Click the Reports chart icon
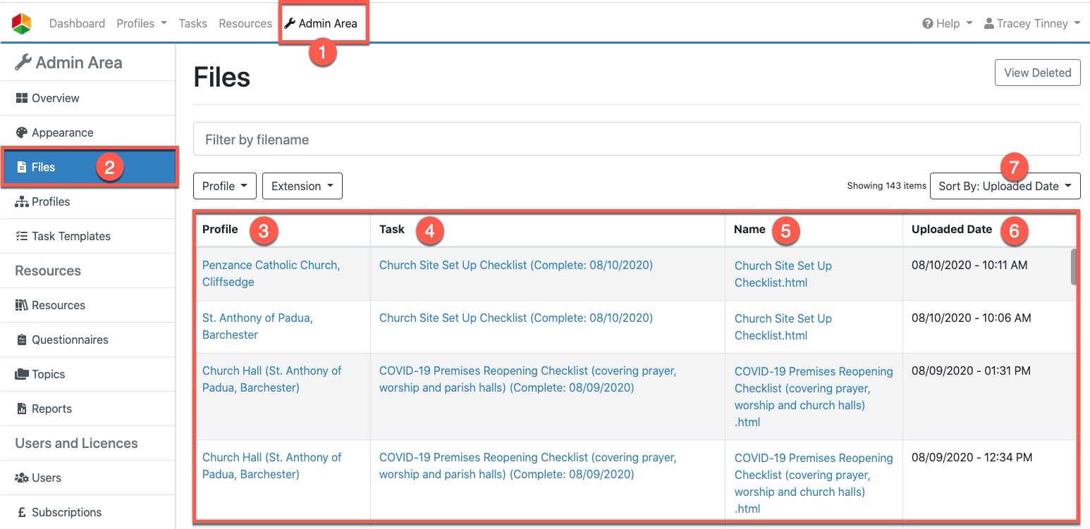 tap(21, 409)
